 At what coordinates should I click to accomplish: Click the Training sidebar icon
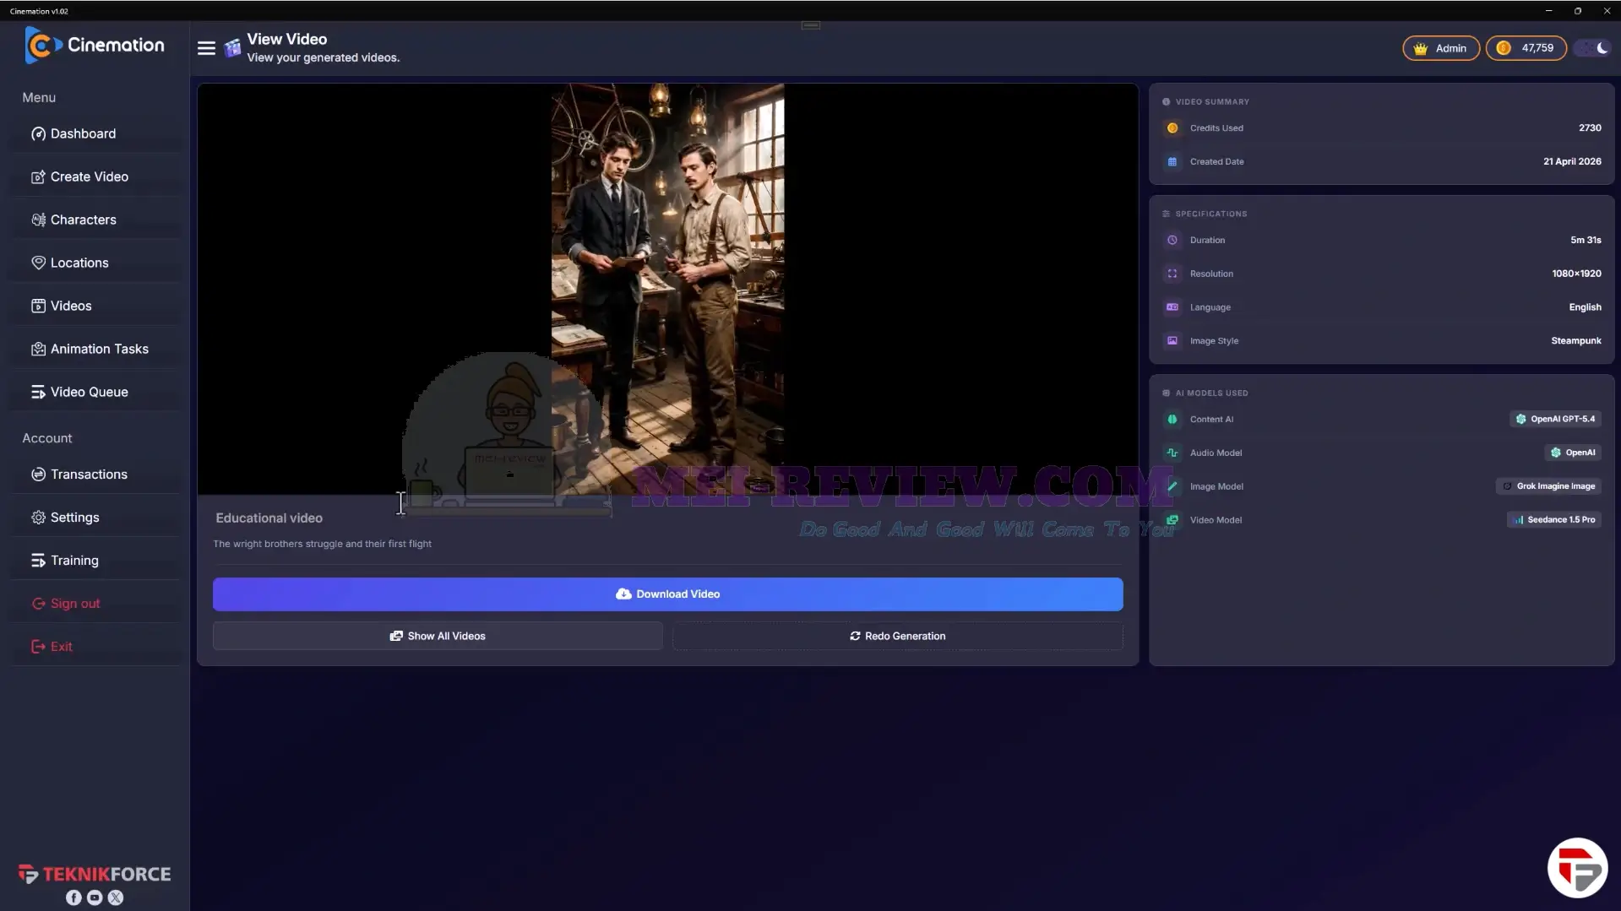38,561
